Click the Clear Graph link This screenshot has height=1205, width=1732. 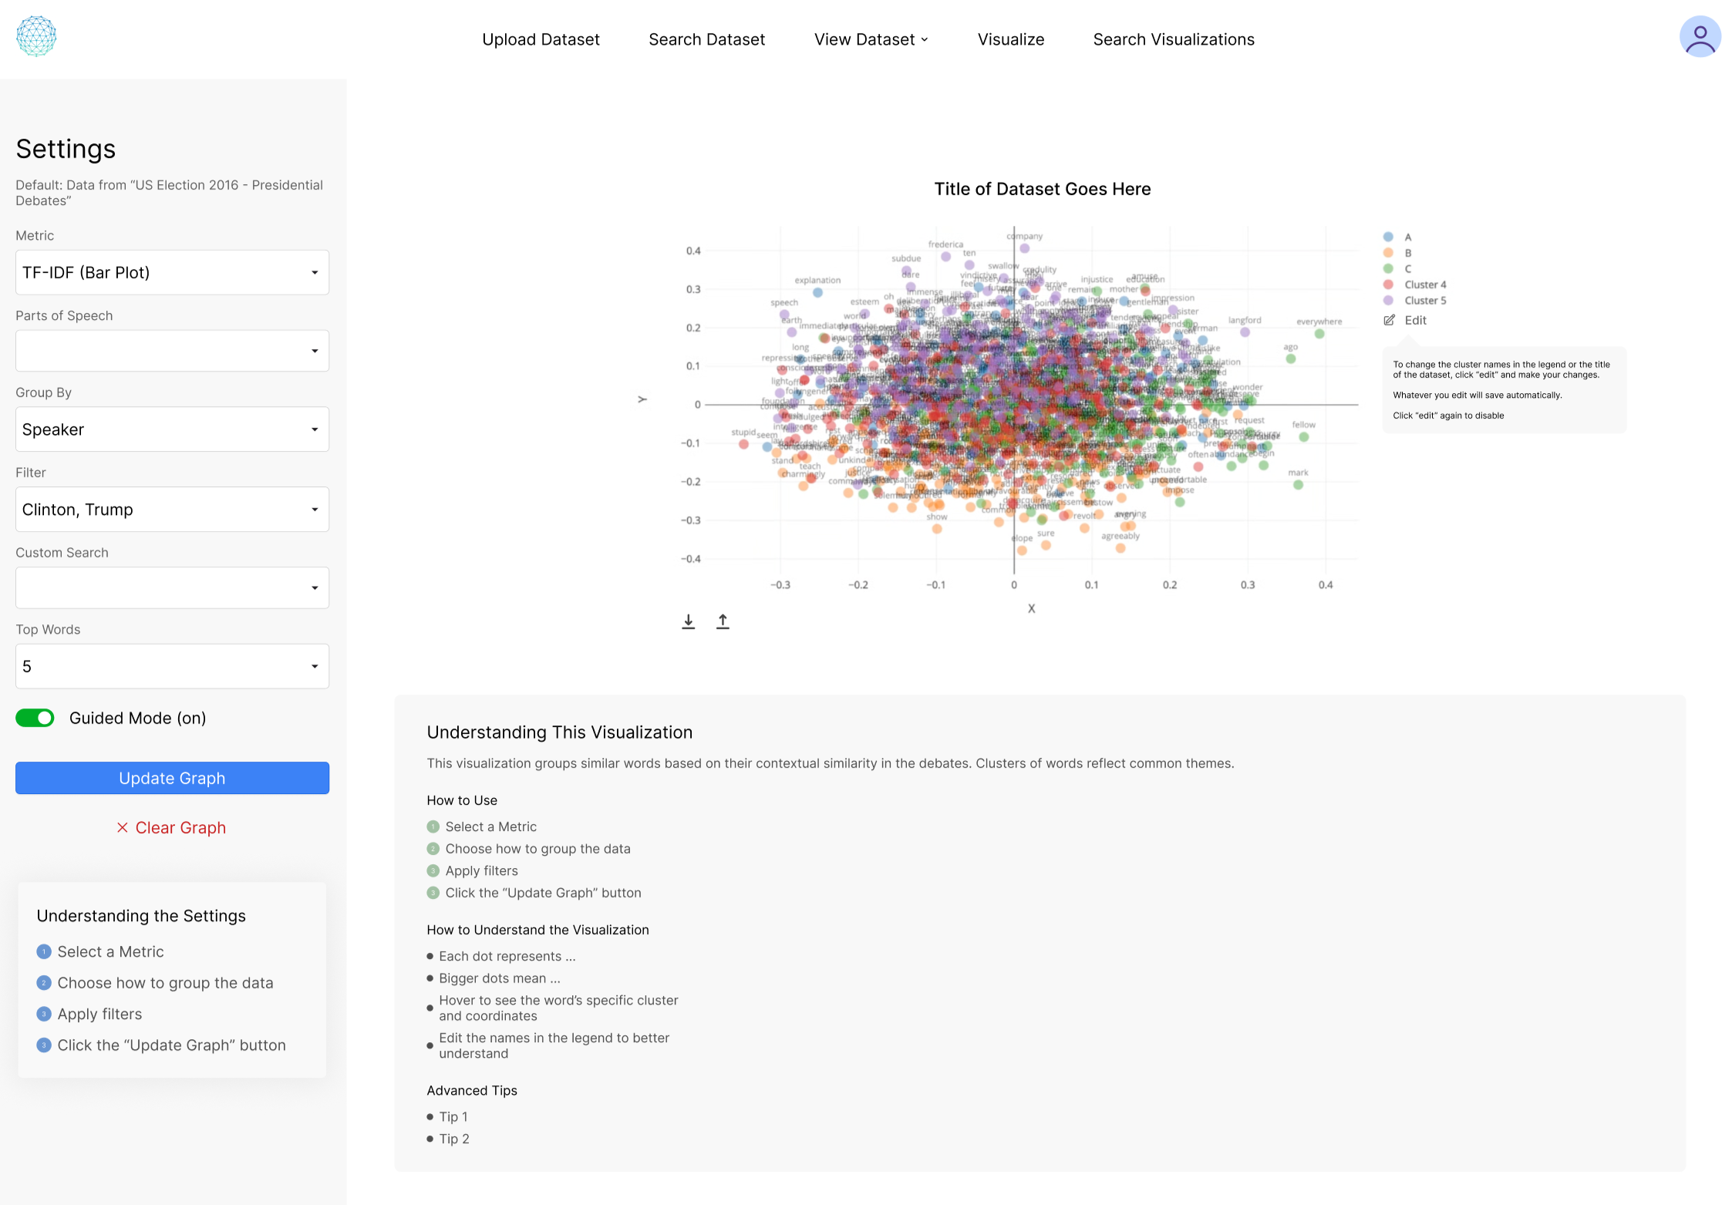tap(180, 827)
